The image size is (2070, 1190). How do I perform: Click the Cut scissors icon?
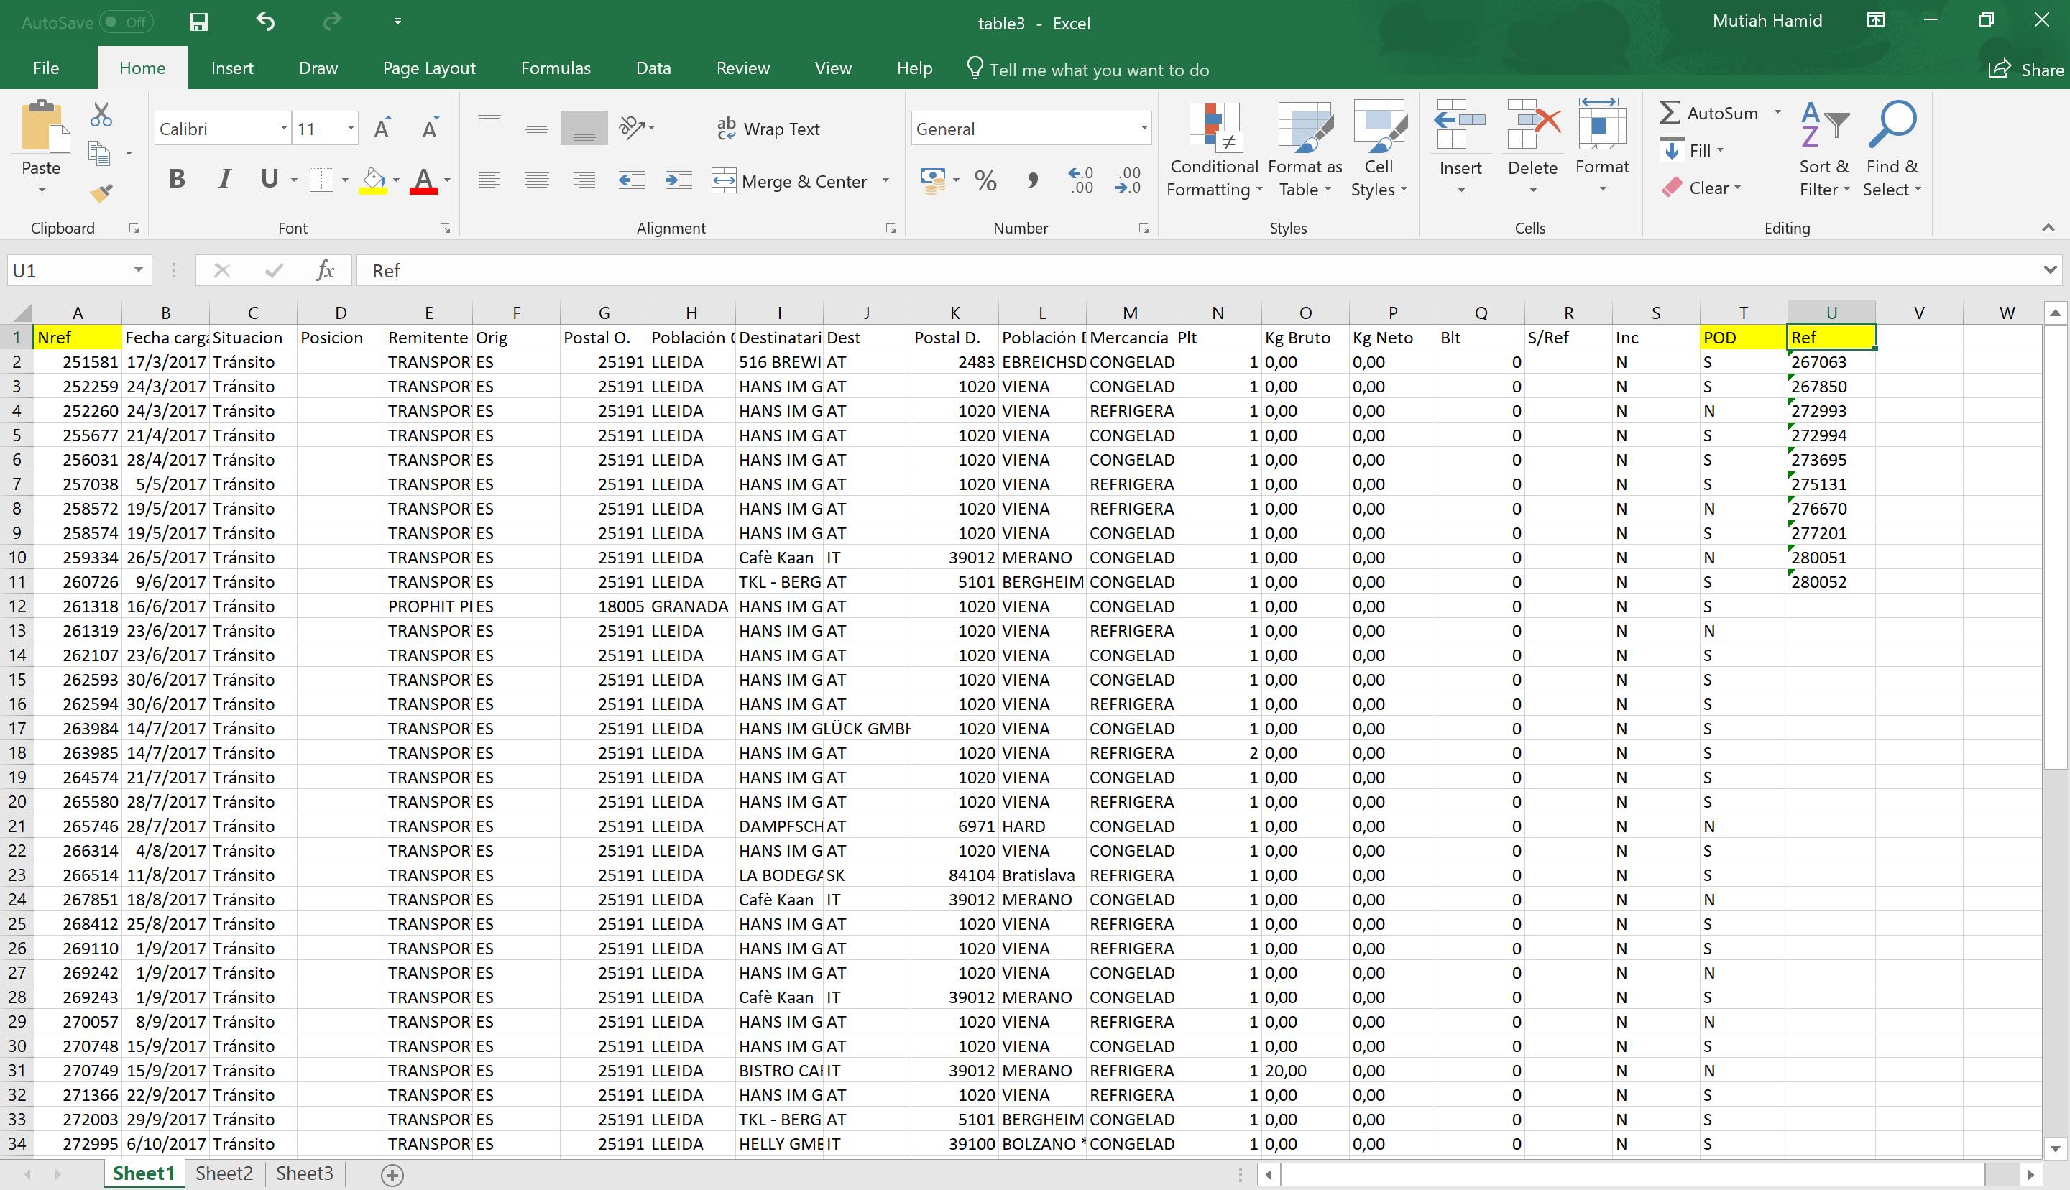click(x=101, y=114)
